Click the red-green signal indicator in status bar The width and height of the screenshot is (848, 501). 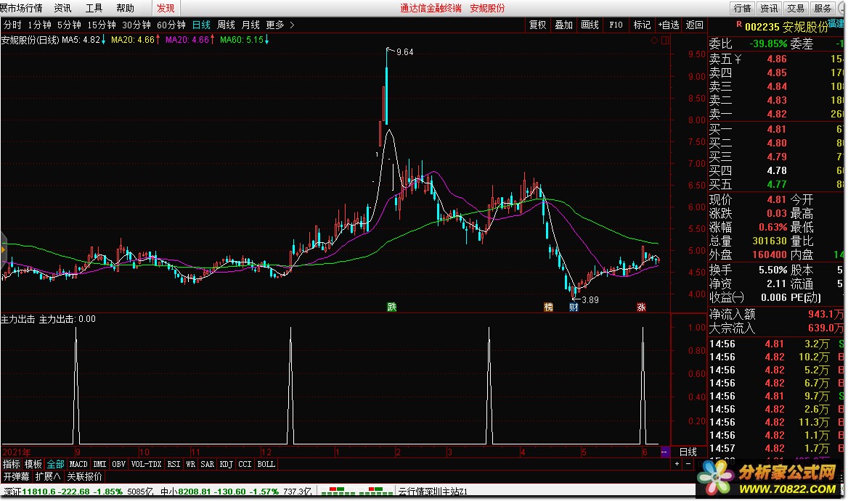coord(356,491)
